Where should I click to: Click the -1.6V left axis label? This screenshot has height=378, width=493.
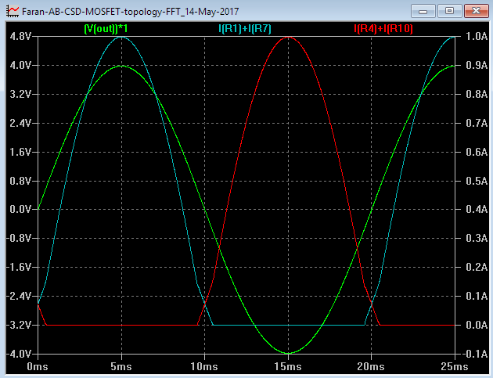[19, 268]
